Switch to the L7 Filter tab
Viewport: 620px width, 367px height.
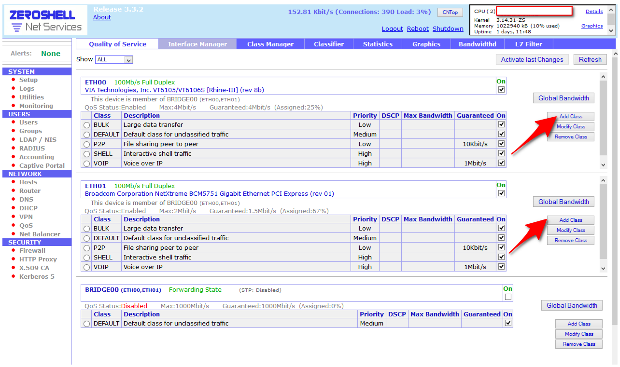(x=529, y=44)
